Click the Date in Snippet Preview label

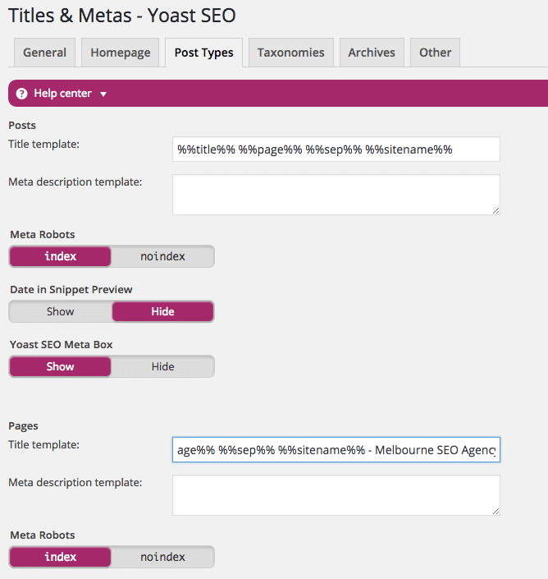point(71,289)
